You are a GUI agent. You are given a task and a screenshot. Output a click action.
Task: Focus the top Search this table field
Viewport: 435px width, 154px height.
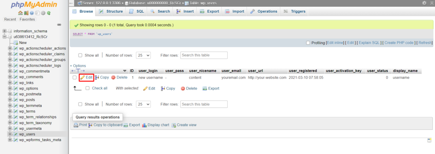coord(204,55)
